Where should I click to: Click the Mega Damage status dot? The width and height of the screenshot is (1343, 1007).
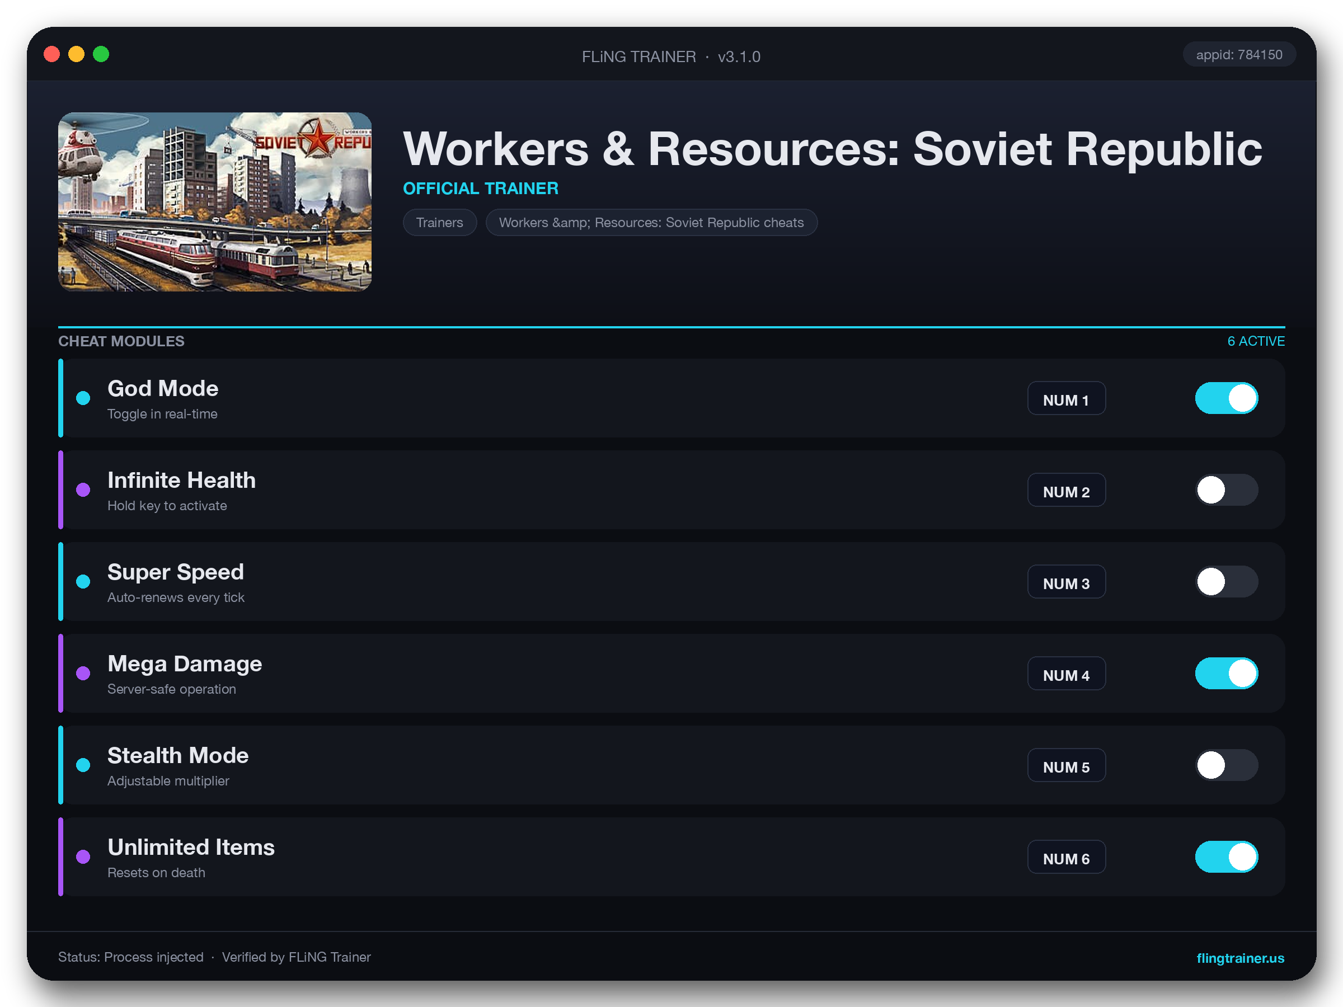(83, 673)
